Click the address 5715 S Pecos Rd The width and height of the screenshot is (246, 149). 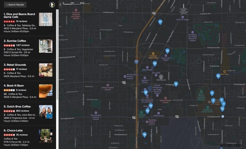12,142
